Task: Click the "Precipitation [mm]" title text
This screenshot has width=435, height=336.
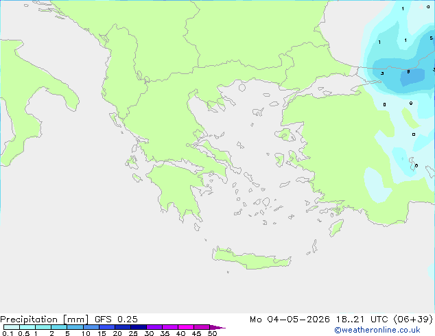Action: click(45, 320)
